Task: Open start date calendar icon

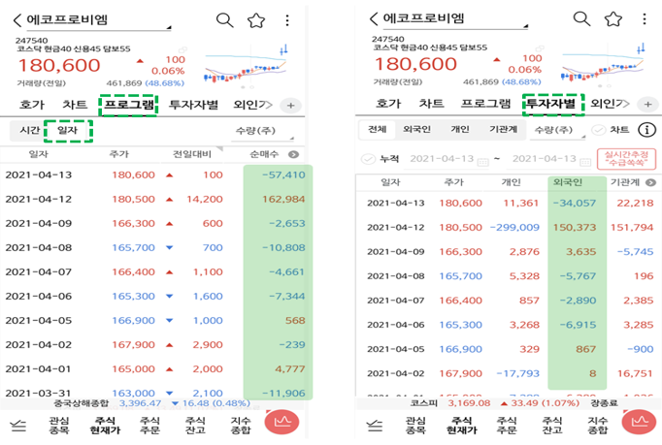Action: [482, 161]
